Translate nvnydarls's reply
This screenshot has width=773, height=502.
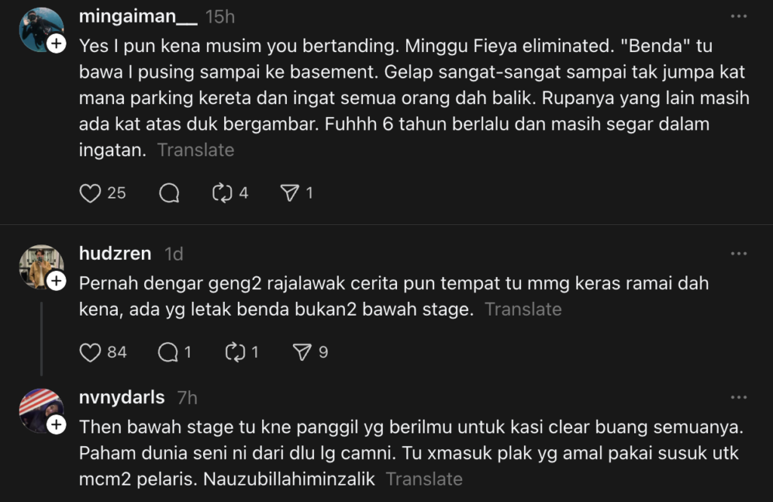coord(423,479)
